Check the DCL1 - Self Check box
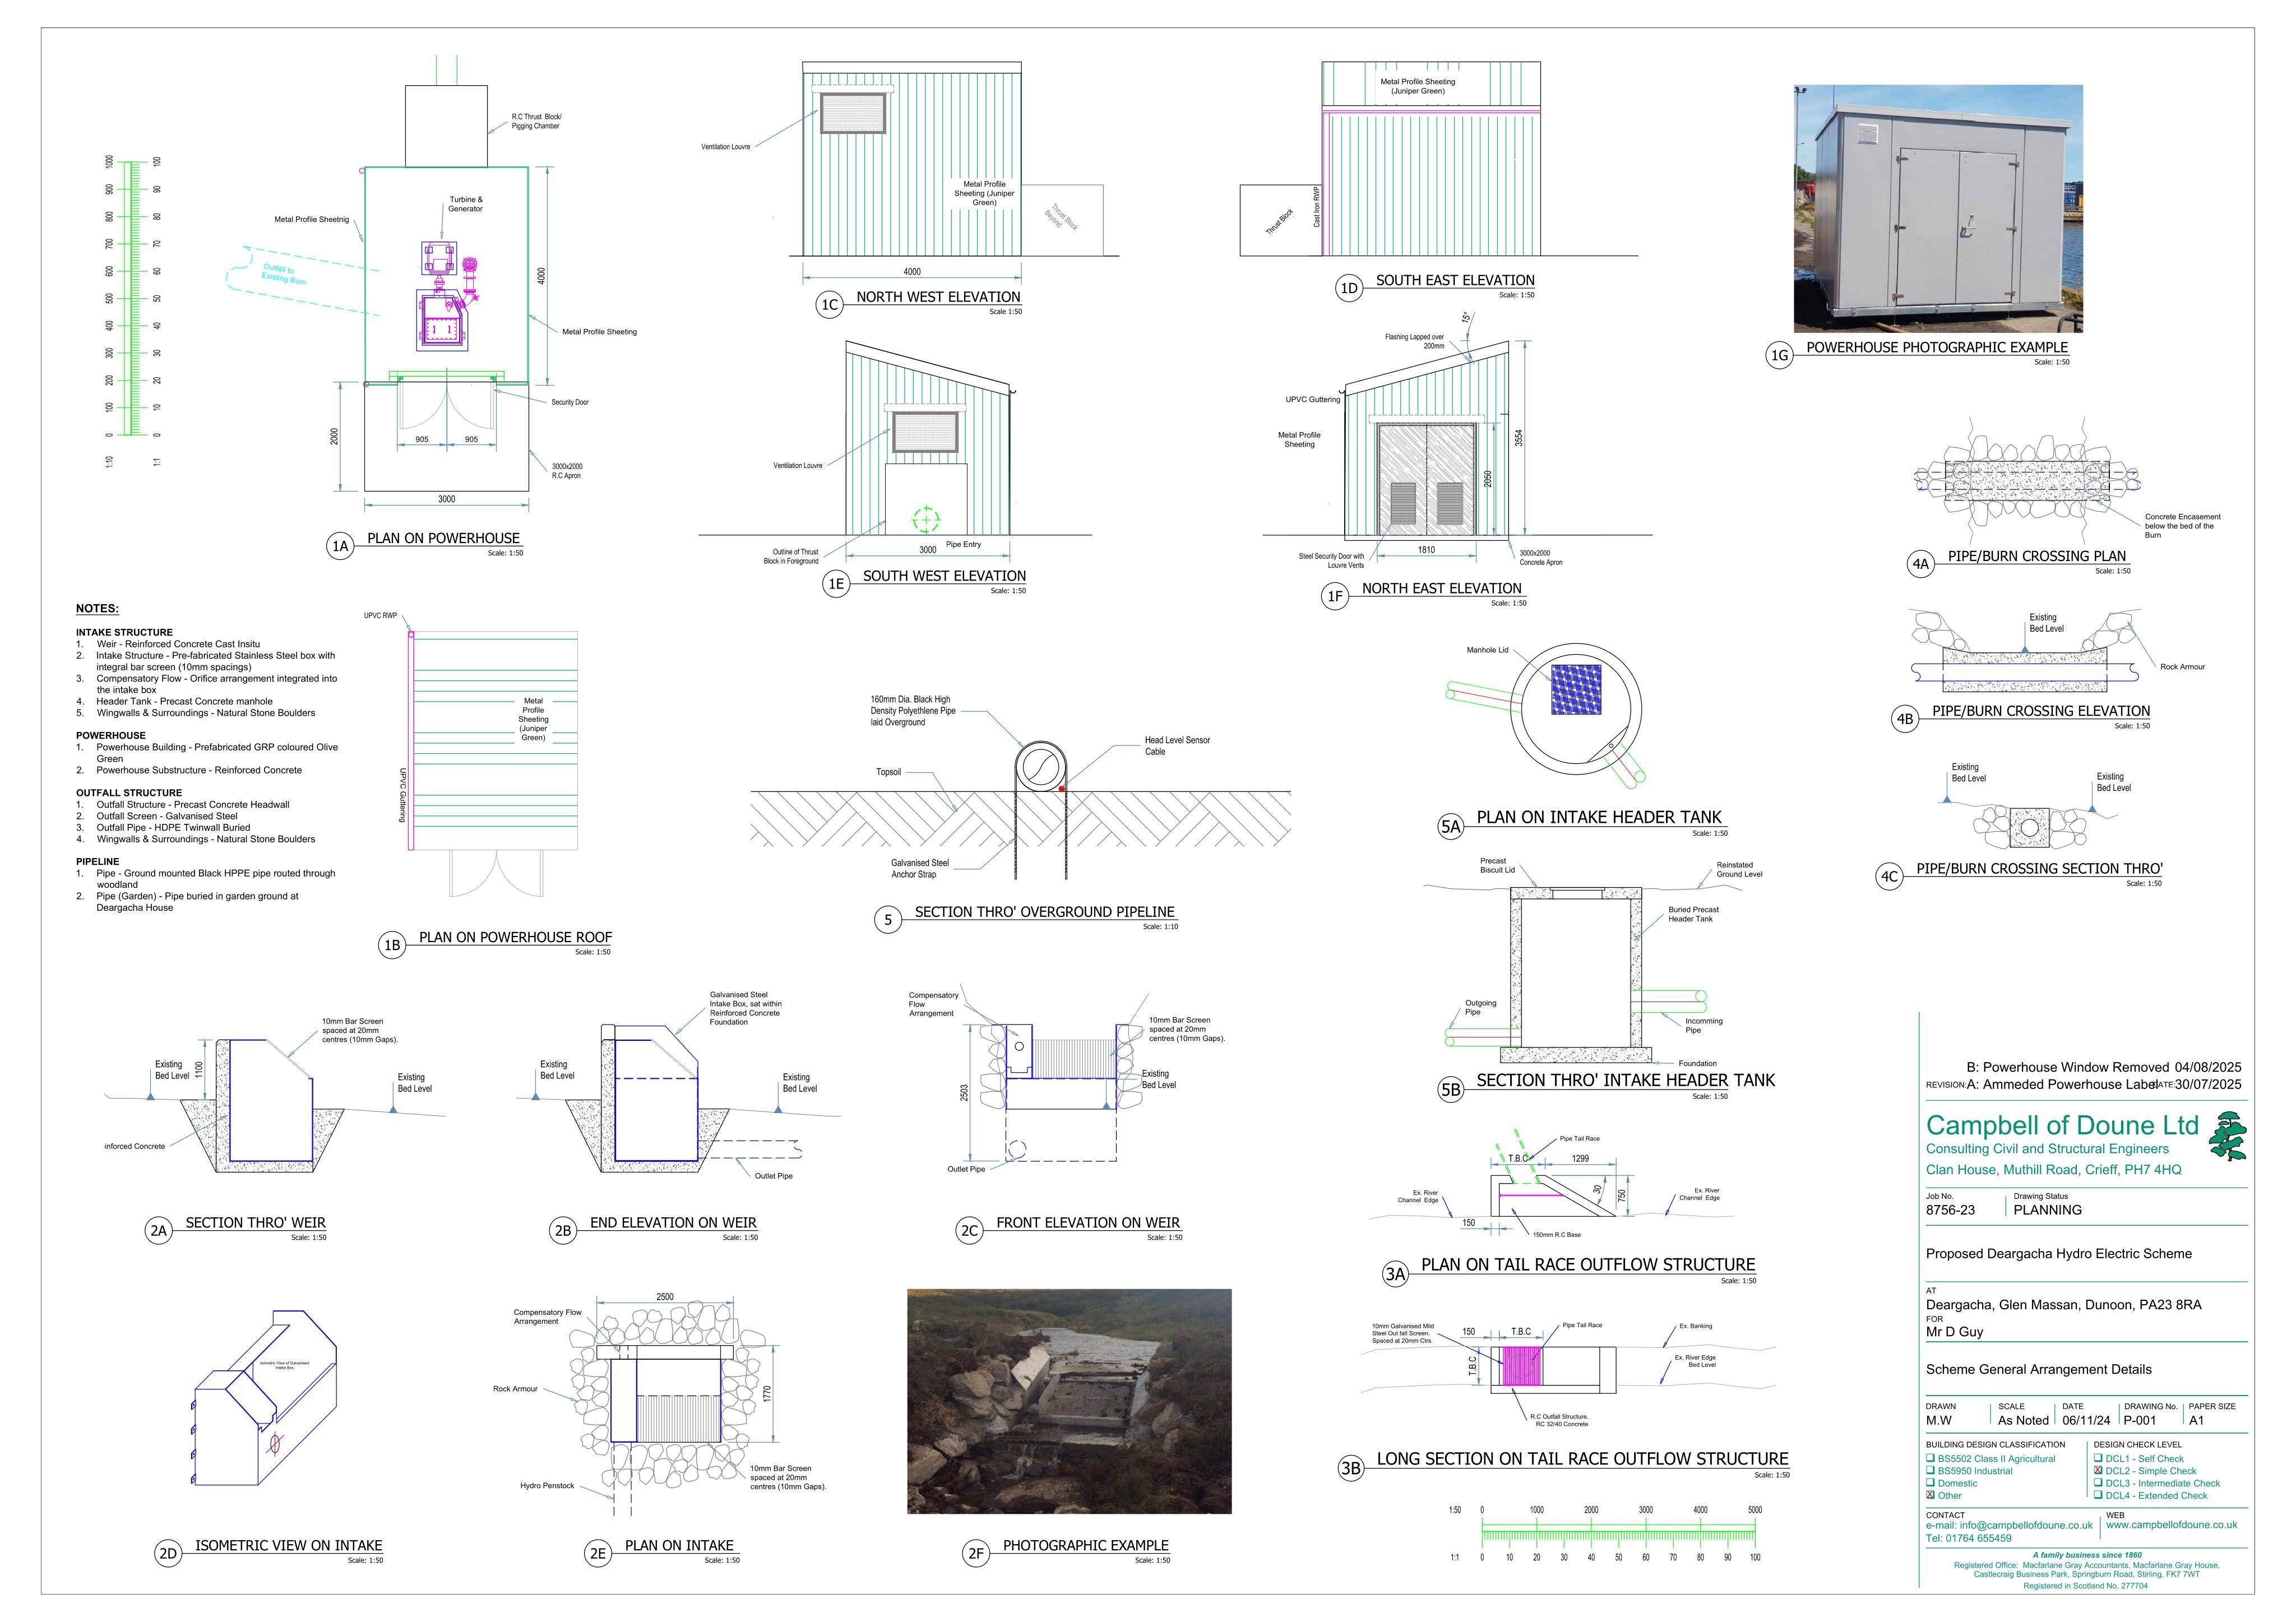The image size is (2296, 1622). [x=2098, y=1458]
